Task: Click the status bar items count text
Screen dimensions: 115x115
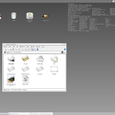Action: tap(16, 90)
